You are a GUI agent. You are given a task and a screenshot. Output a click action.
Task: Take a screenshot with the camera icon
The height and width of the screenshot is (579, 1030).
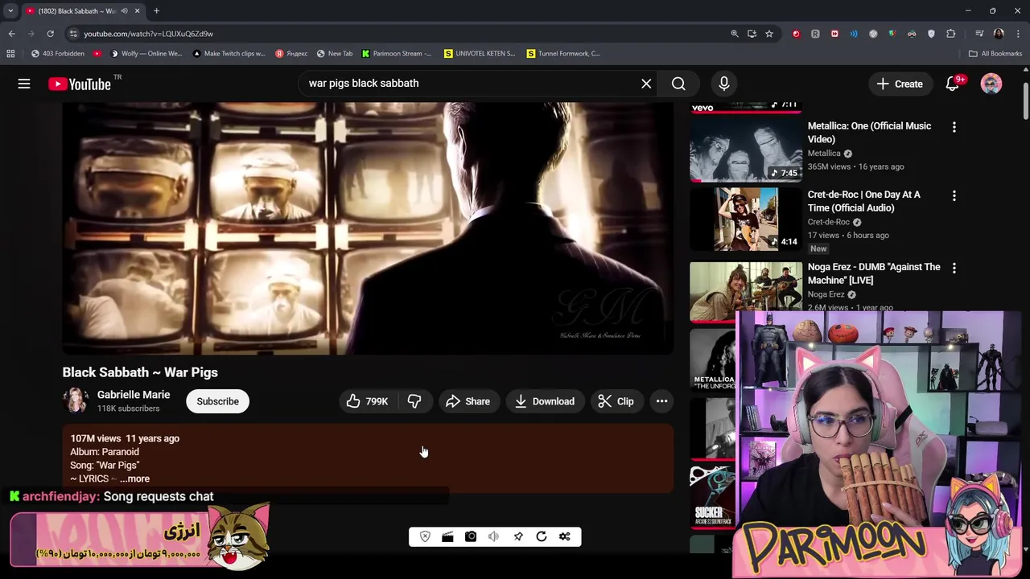471,536
